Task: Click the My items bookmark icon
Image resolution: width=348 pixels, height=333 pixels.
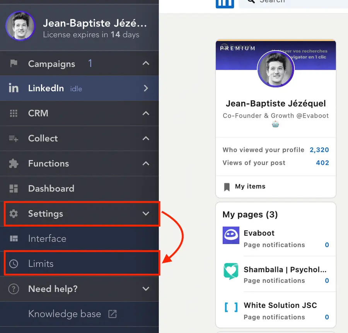Action: coord(227,186)
